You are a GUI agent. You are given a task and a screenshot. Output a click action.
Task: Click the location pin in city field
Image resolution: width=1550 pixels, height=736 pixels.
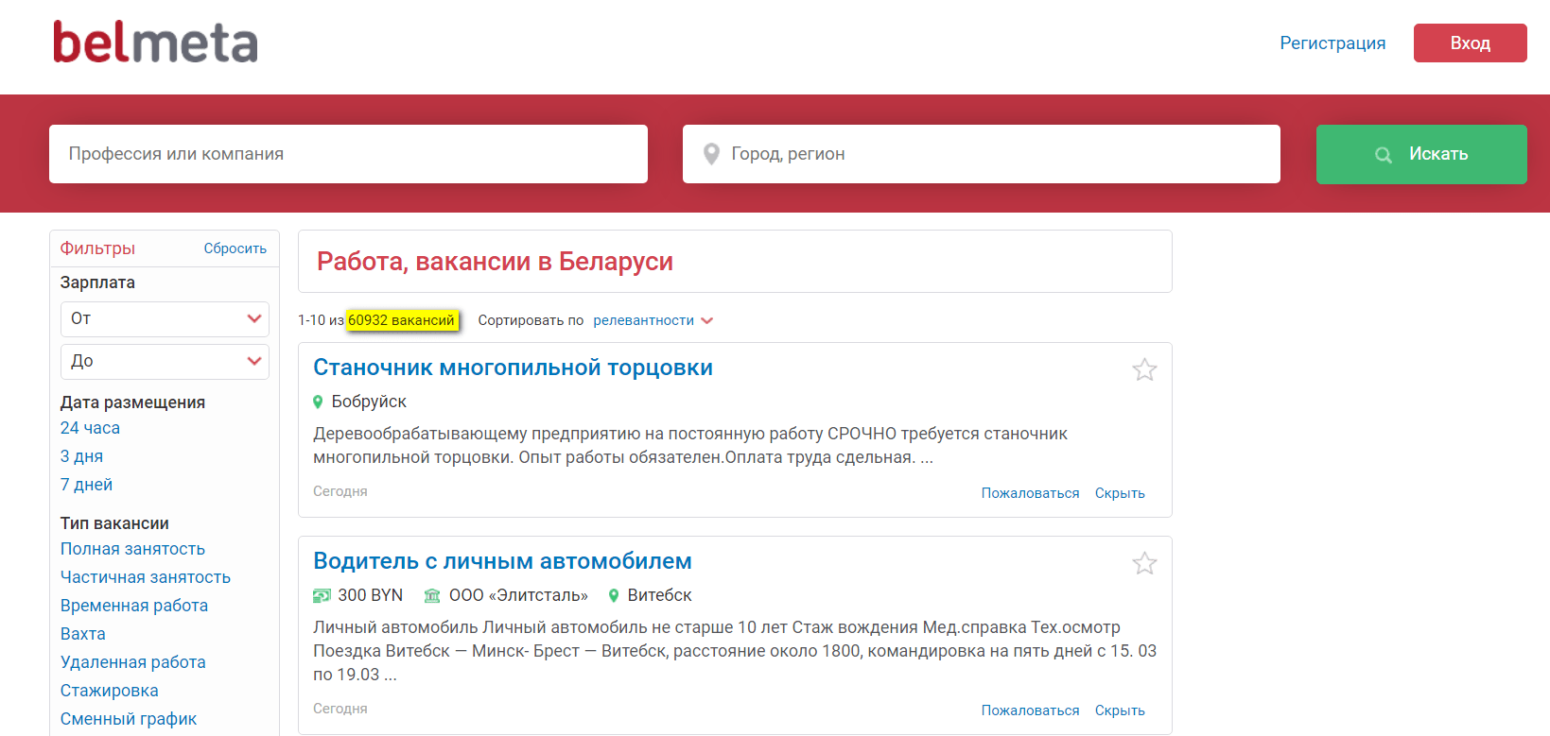[711, 154]
